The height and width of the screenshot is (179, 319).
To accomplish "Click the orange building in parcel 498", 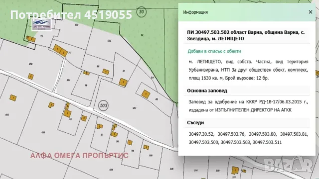I will click(x=31, y=77).
